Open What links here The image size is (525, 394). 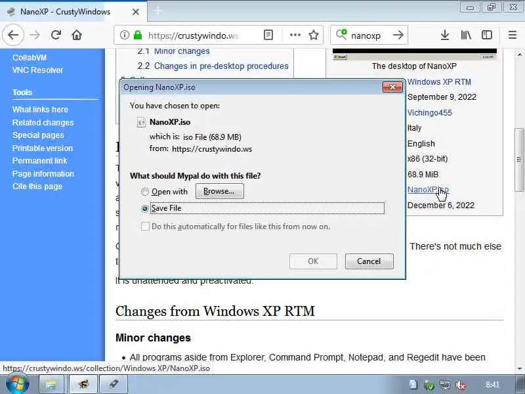click(x=40, y=110)
